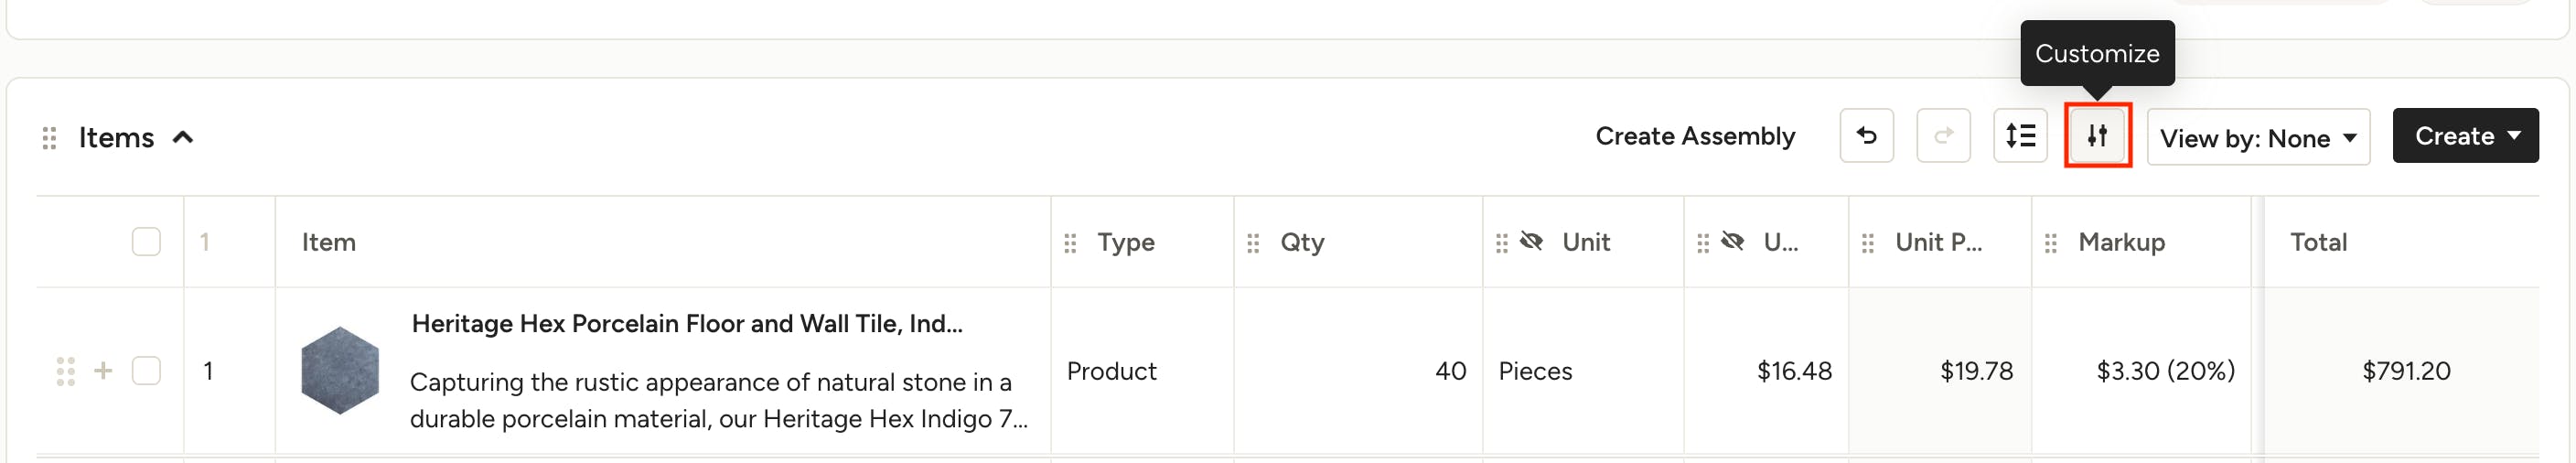The width and height of the screenshot is (2576, 463).
Task: Open the Create dropdown button
Action: pyautogui.click(x=2465, y=136)
